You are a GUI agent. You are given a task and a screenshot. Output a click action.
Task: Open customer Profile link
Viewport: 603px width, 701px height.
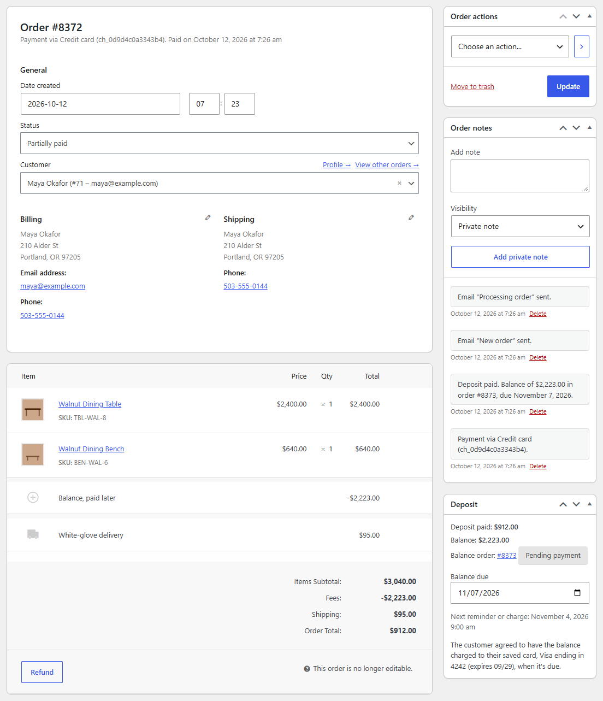[x=336, y=164]
